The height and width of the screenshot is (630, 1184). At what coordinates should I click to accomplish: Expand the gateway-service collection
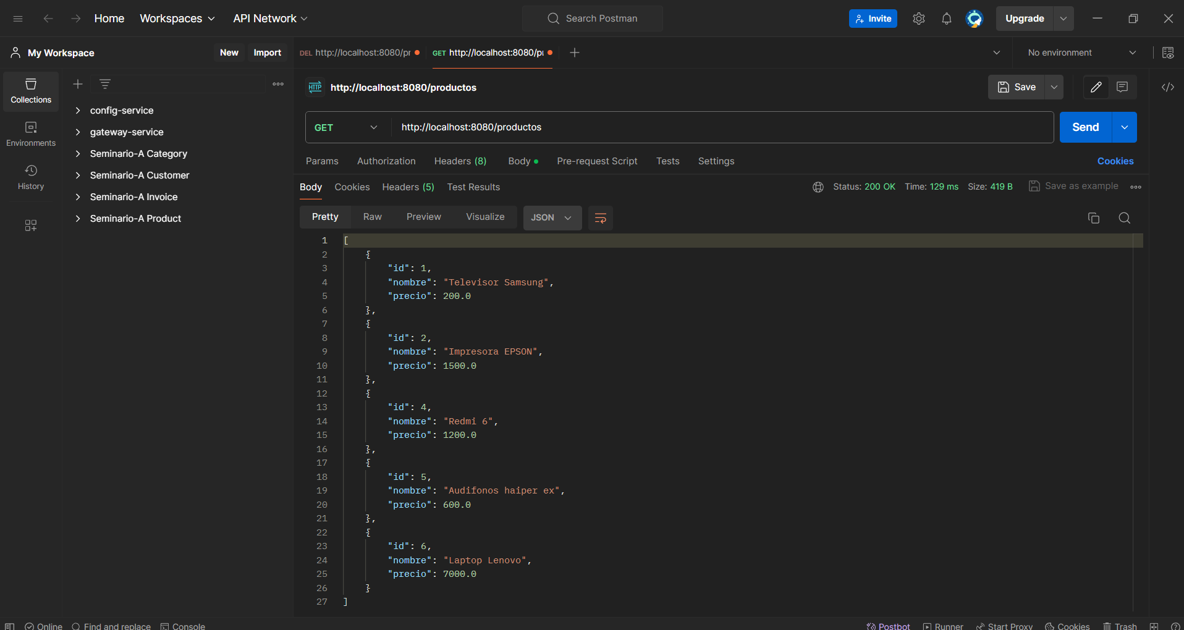point(78,132)
